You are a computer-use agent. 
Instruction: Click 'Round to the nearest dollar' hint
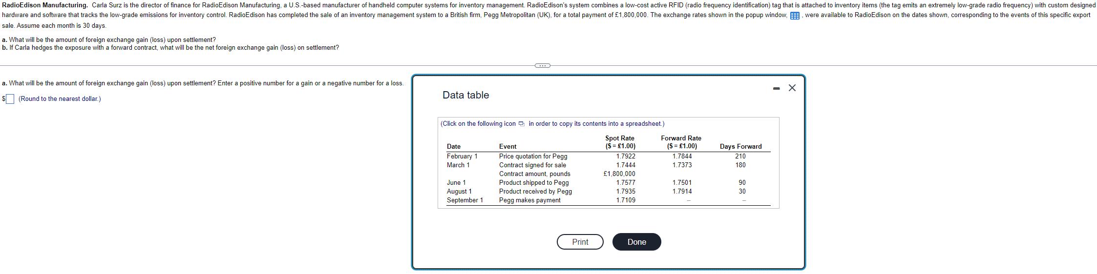[x=60, y=99]
